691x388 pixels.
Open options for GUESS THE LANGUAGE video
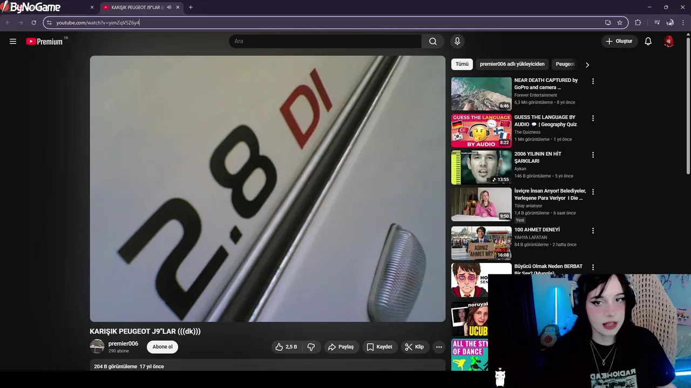(x=593, y=118)
